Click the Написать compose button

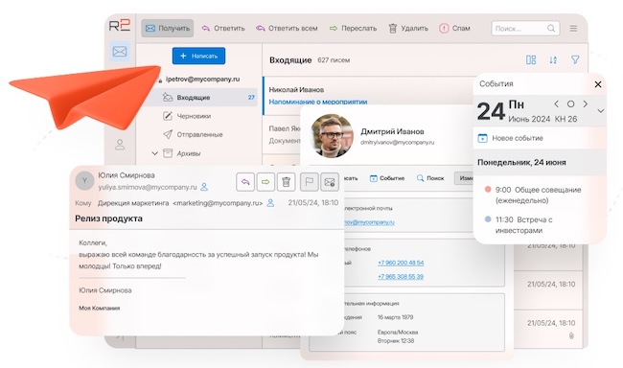198,56
